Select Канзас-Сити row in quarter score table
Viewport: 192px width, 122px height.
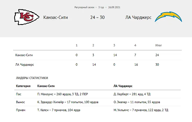point(98,55)
